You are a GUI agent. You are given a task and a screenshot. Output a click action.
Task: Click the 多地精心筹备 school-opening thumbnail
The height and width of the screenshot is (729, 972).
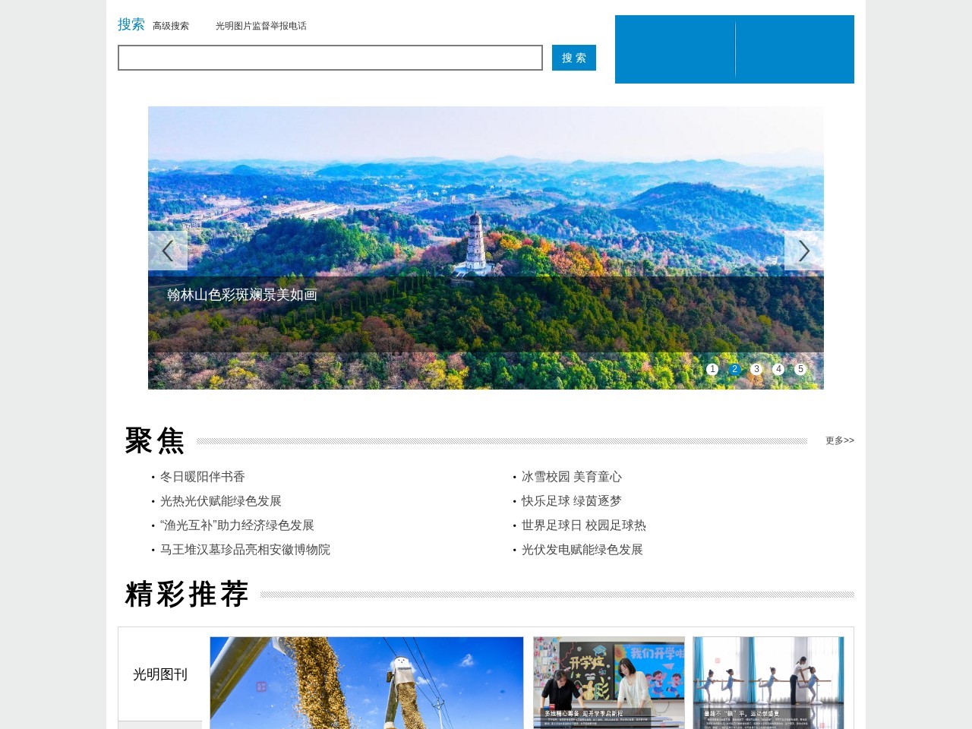click(608, 682)
